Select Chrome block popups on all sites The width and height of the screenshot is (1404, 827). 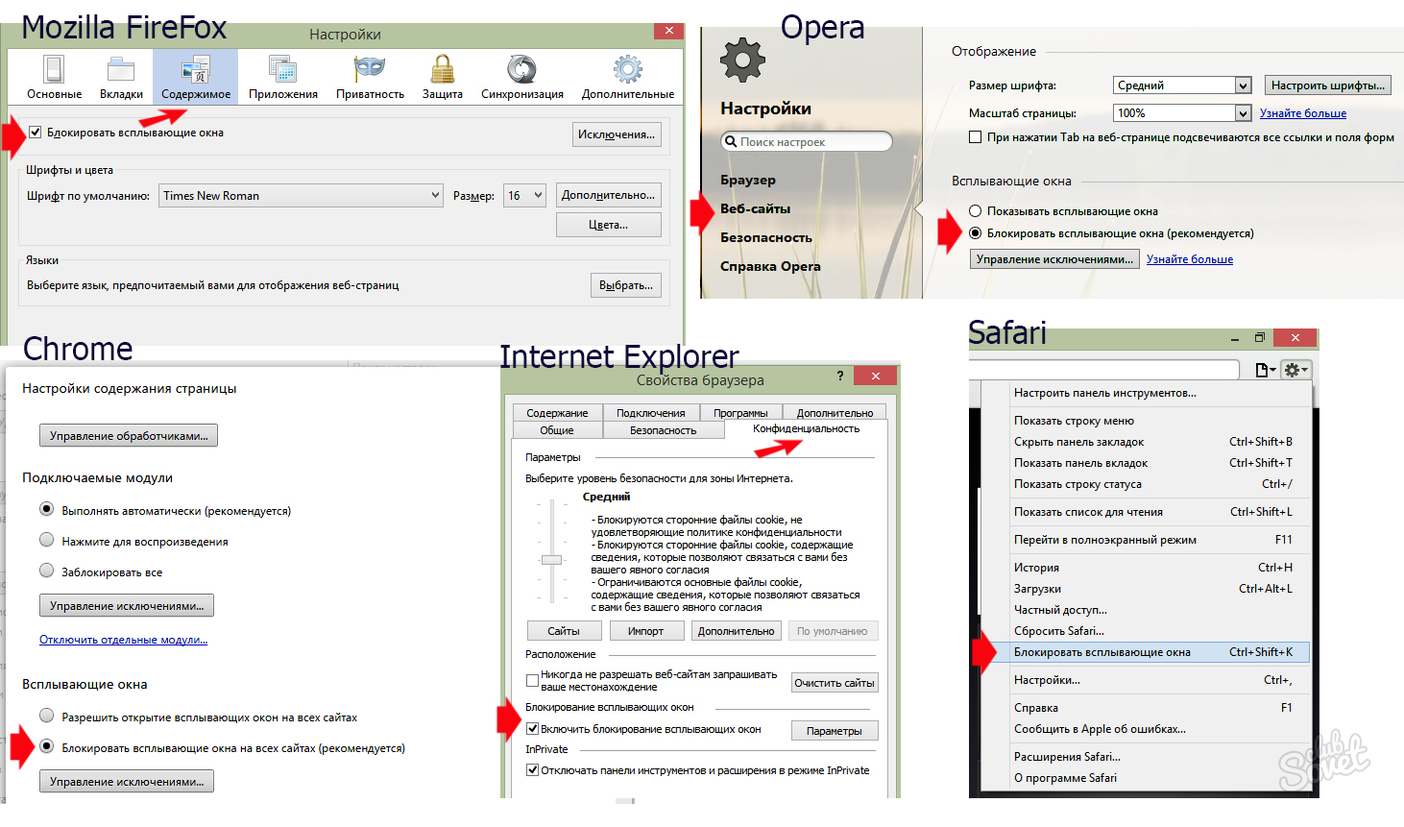(46, 746)
